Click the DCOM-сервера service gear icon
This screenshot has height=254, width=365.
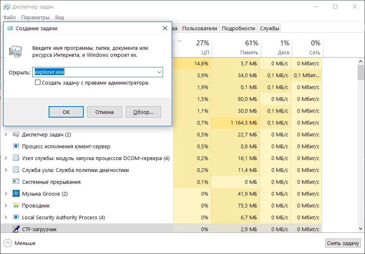[16, 158]
